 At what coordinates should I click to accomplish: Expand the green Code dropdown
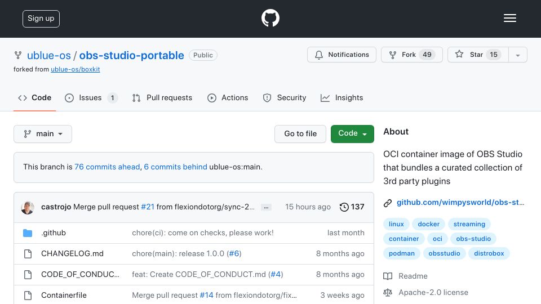click(352, 134)
